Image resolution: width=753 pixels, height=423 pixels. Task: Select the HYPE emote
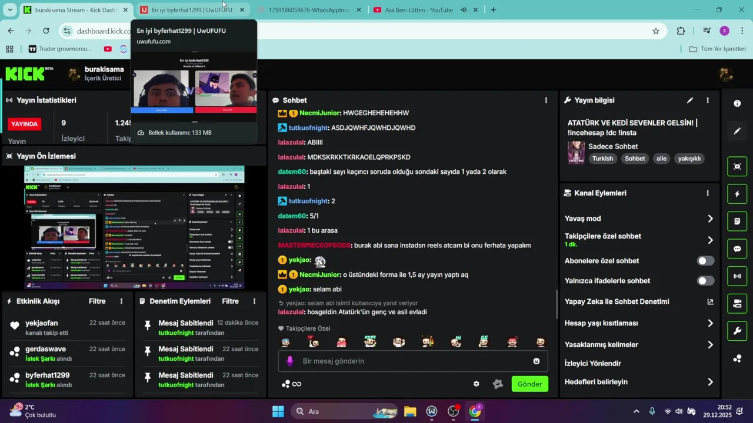coord(370,341)
